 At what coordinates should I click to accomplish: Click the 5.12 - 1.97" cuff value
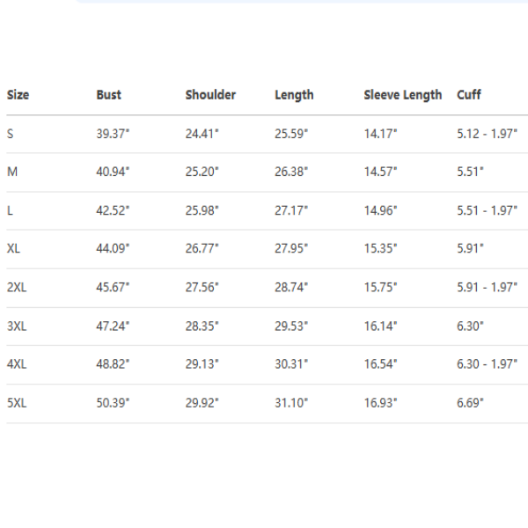click(487, 134)
